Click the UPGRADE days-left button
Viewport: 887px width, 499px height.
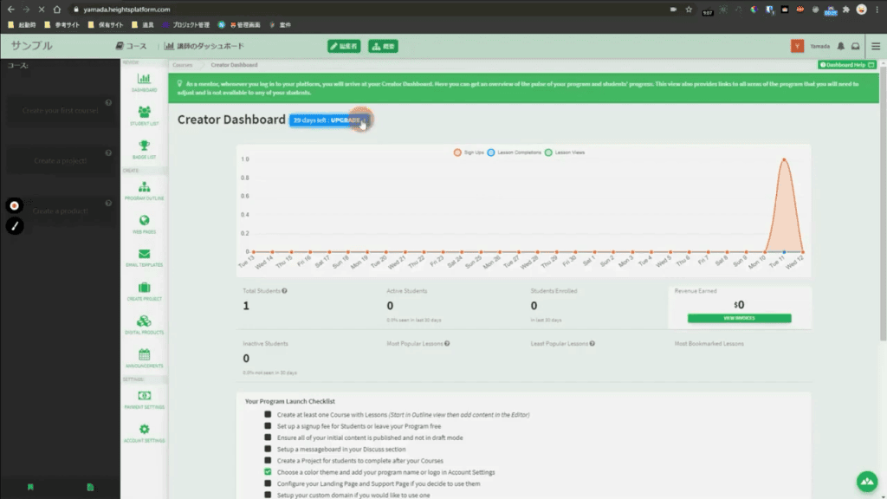tap(328, 120)
